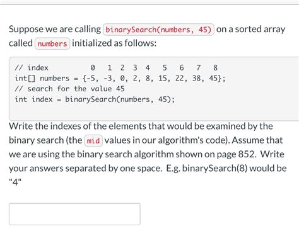299x241 pixels.
Task: Click the 'binarySearch(8)' example text
Action: click(x=214, y=169)
